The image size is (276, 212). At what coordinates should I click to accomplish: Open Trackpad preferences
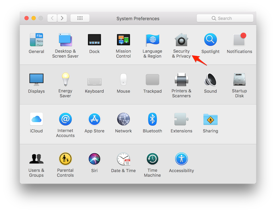click(152, 80)
